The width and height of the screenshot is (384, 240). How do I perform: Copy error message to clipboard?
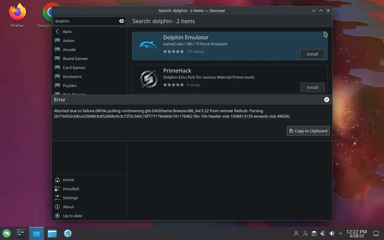[x=308, y=131]
